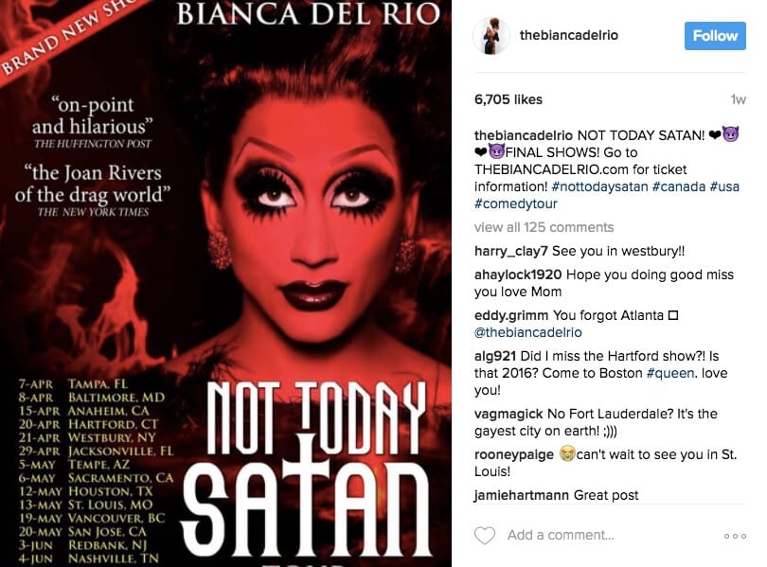Open jamiehartmann commenter profile
The image size is (767, 567).
[x=522, y=495]
